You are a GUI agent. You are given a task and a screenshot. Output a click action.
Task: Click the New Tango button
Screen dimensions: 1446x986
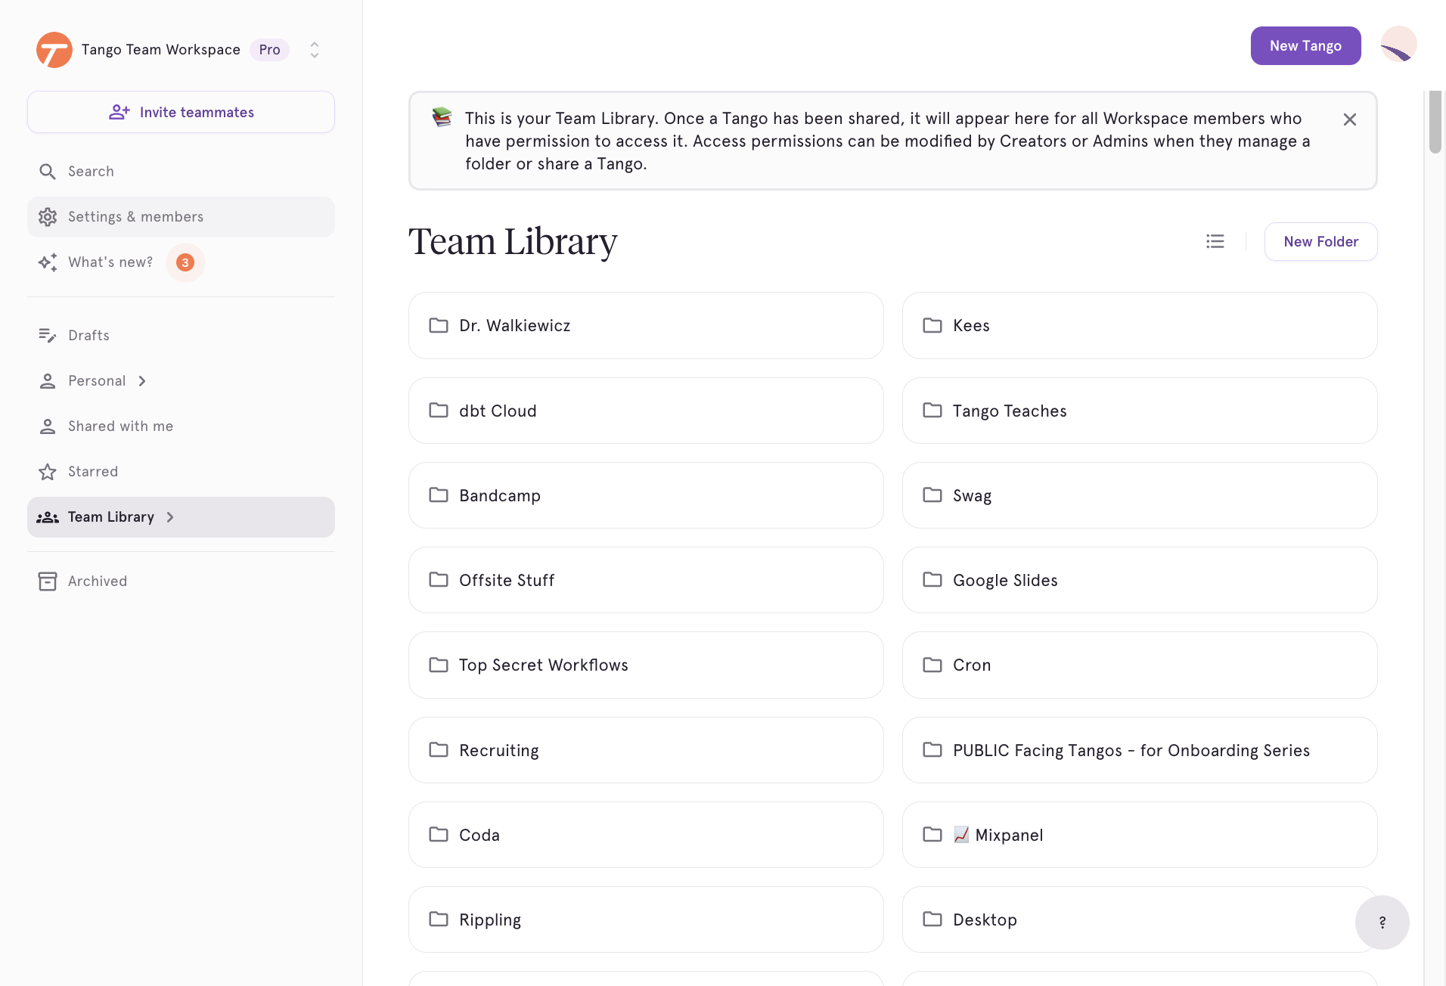point(1305,46)
